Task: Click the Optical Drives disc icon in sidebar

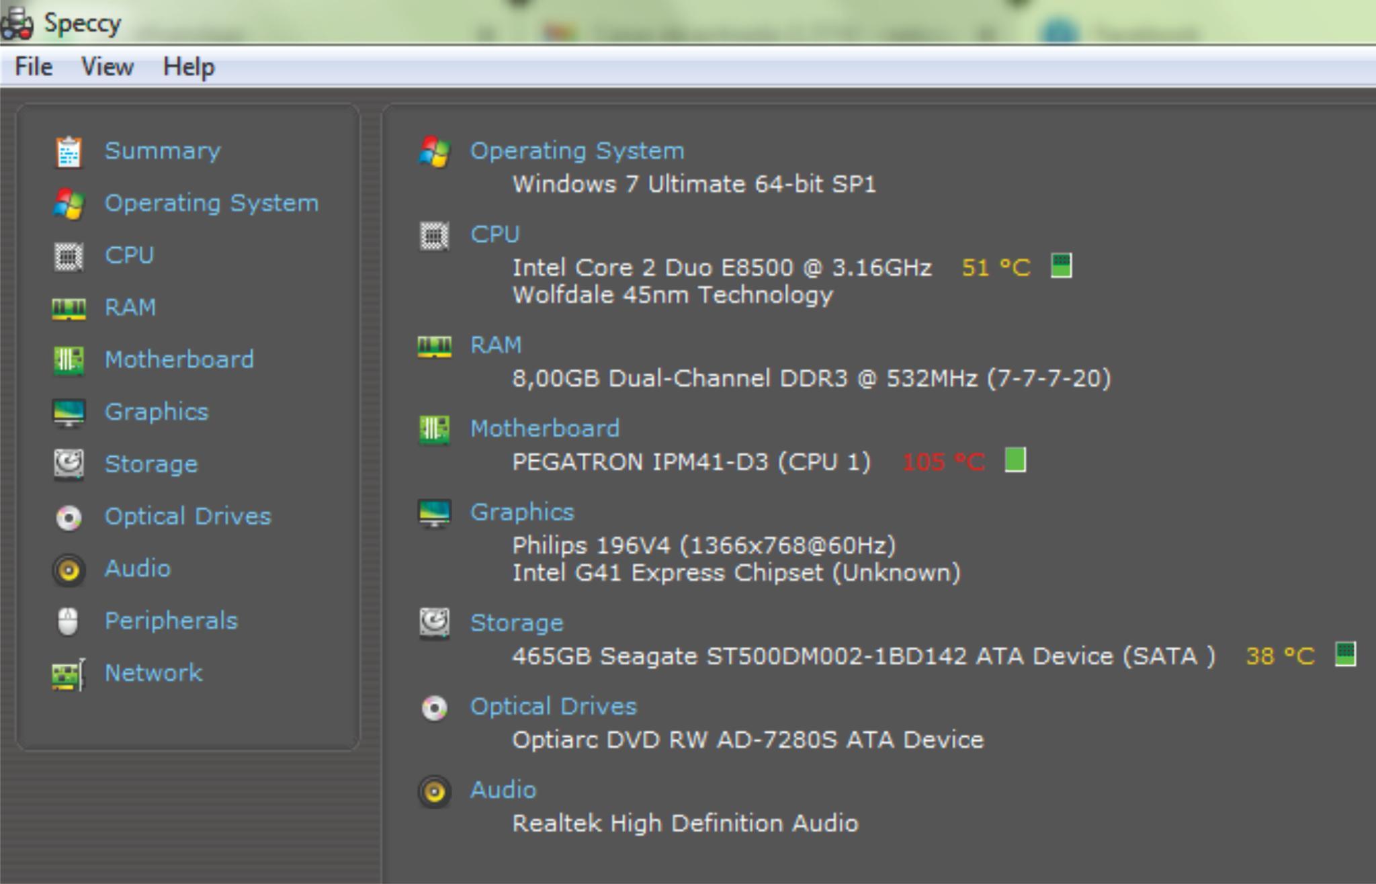Action: click(x=69, y=517)
